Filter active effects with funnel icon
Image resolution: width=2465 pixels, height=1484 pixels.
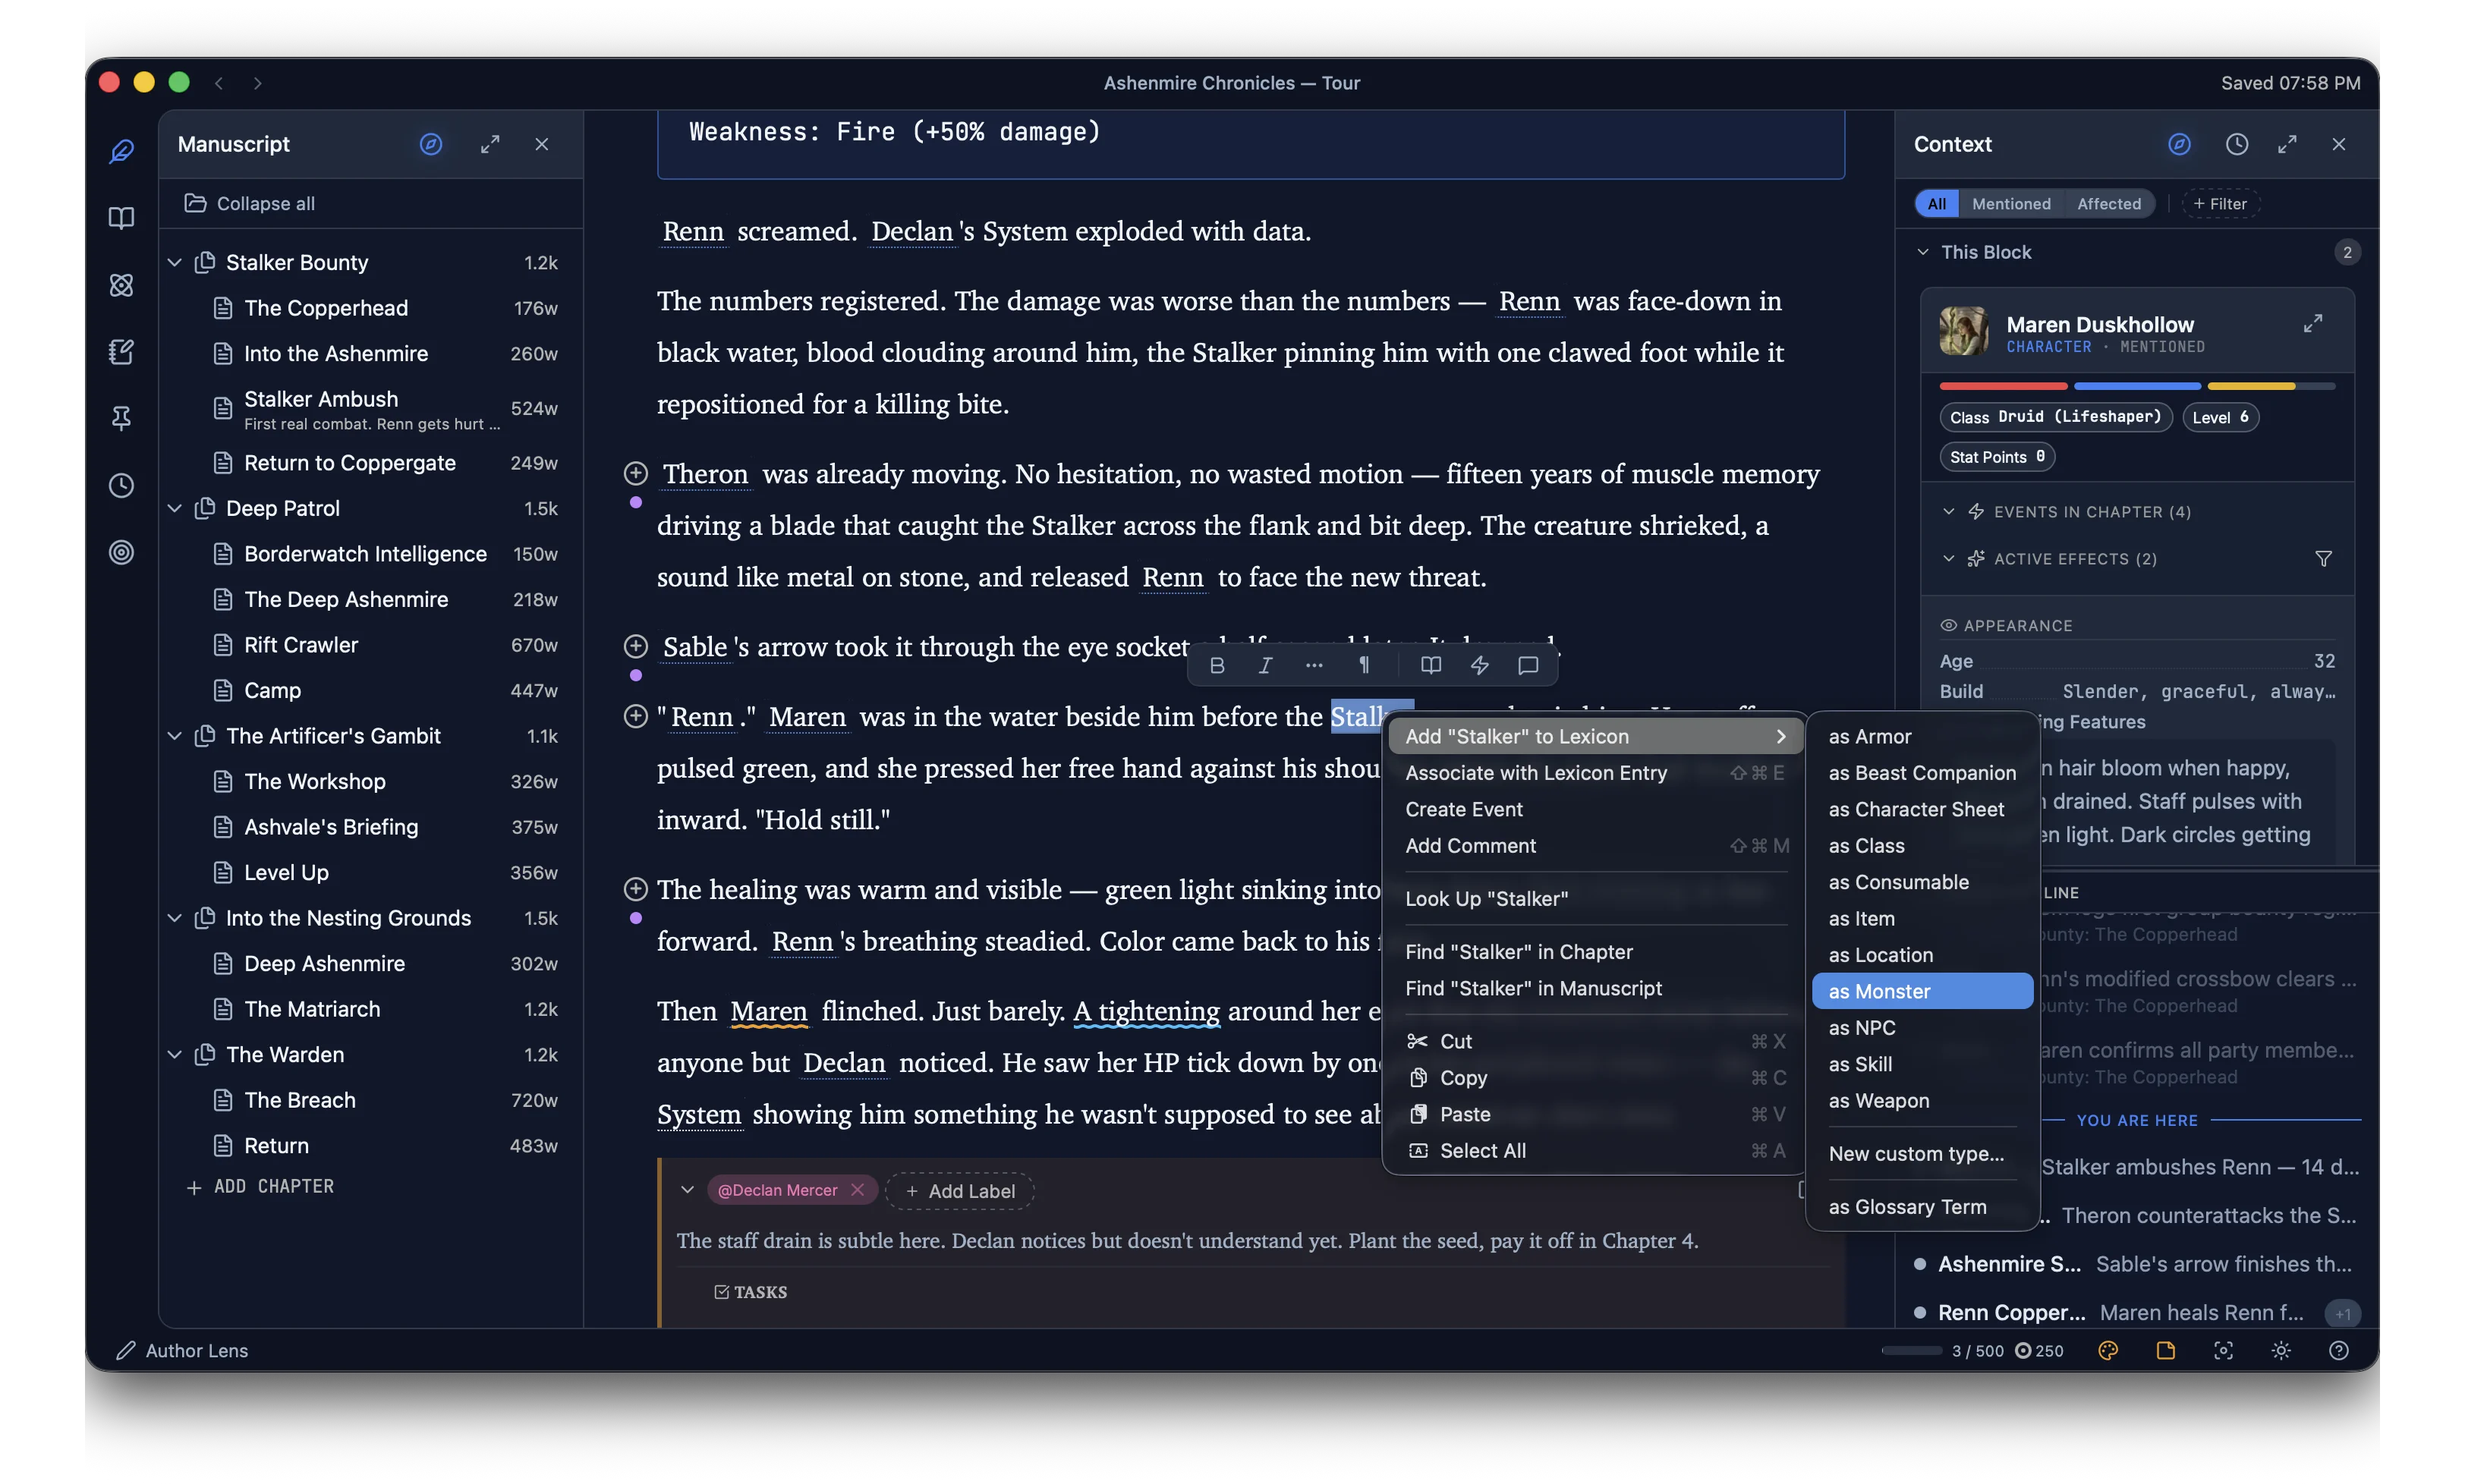2323,559
